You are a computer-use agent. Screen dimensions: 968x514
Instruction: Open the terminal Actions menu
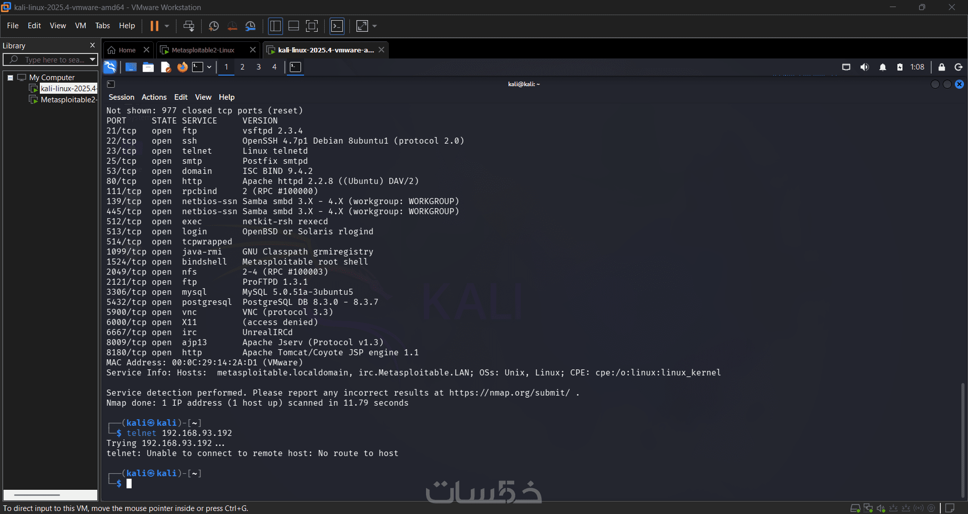[154, 97]
